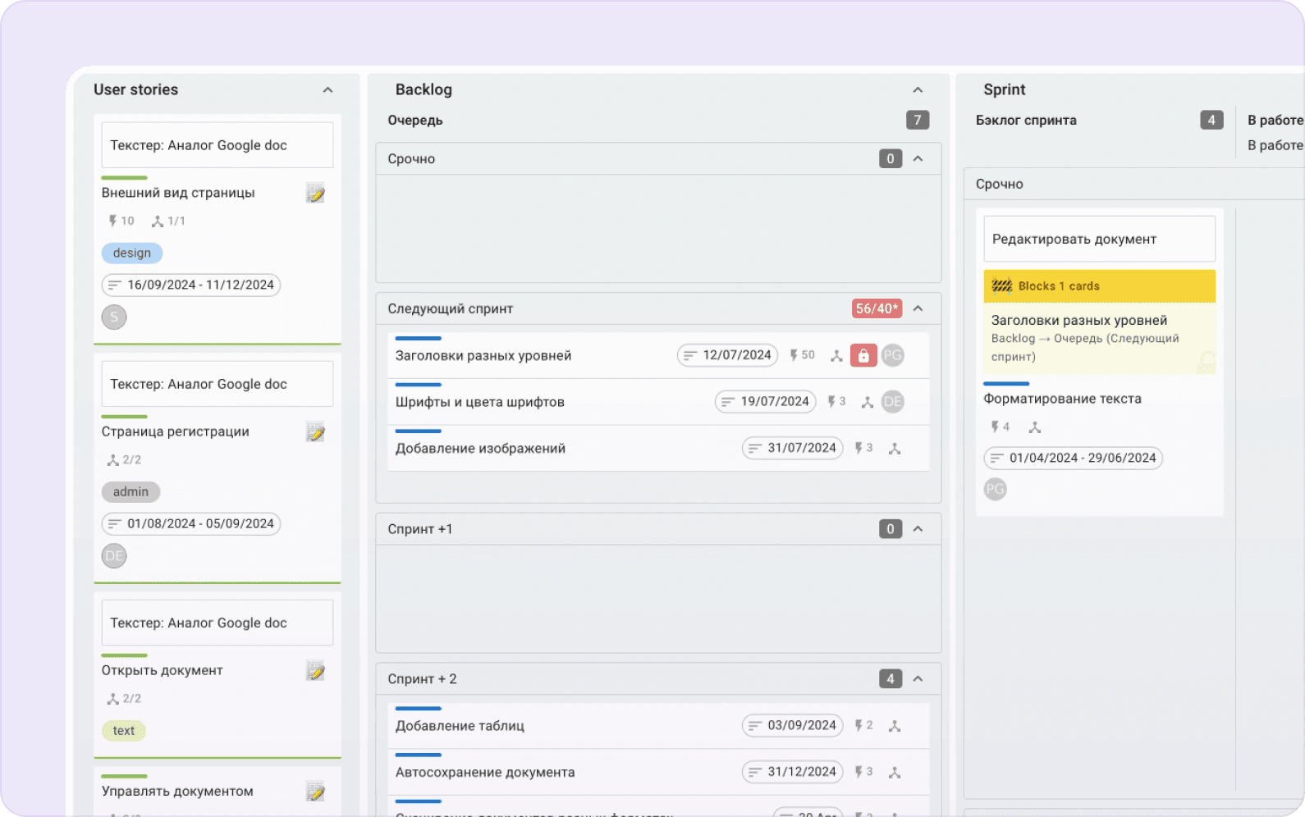Collapse the Спринт + 2 lane

[918, 679]
